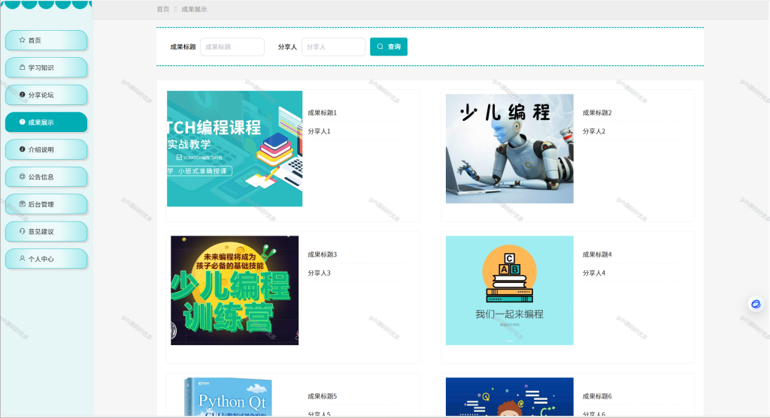Click the 分享人1 text
Image resolution: width=770 pixels, height=418 pixels.
(319, 131)
